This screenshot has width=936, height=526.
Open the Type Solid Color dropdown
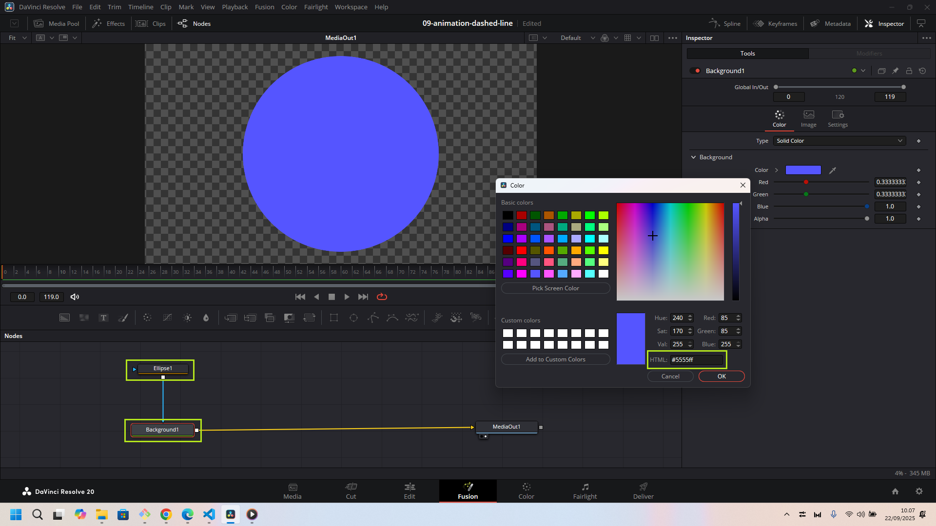839,141
